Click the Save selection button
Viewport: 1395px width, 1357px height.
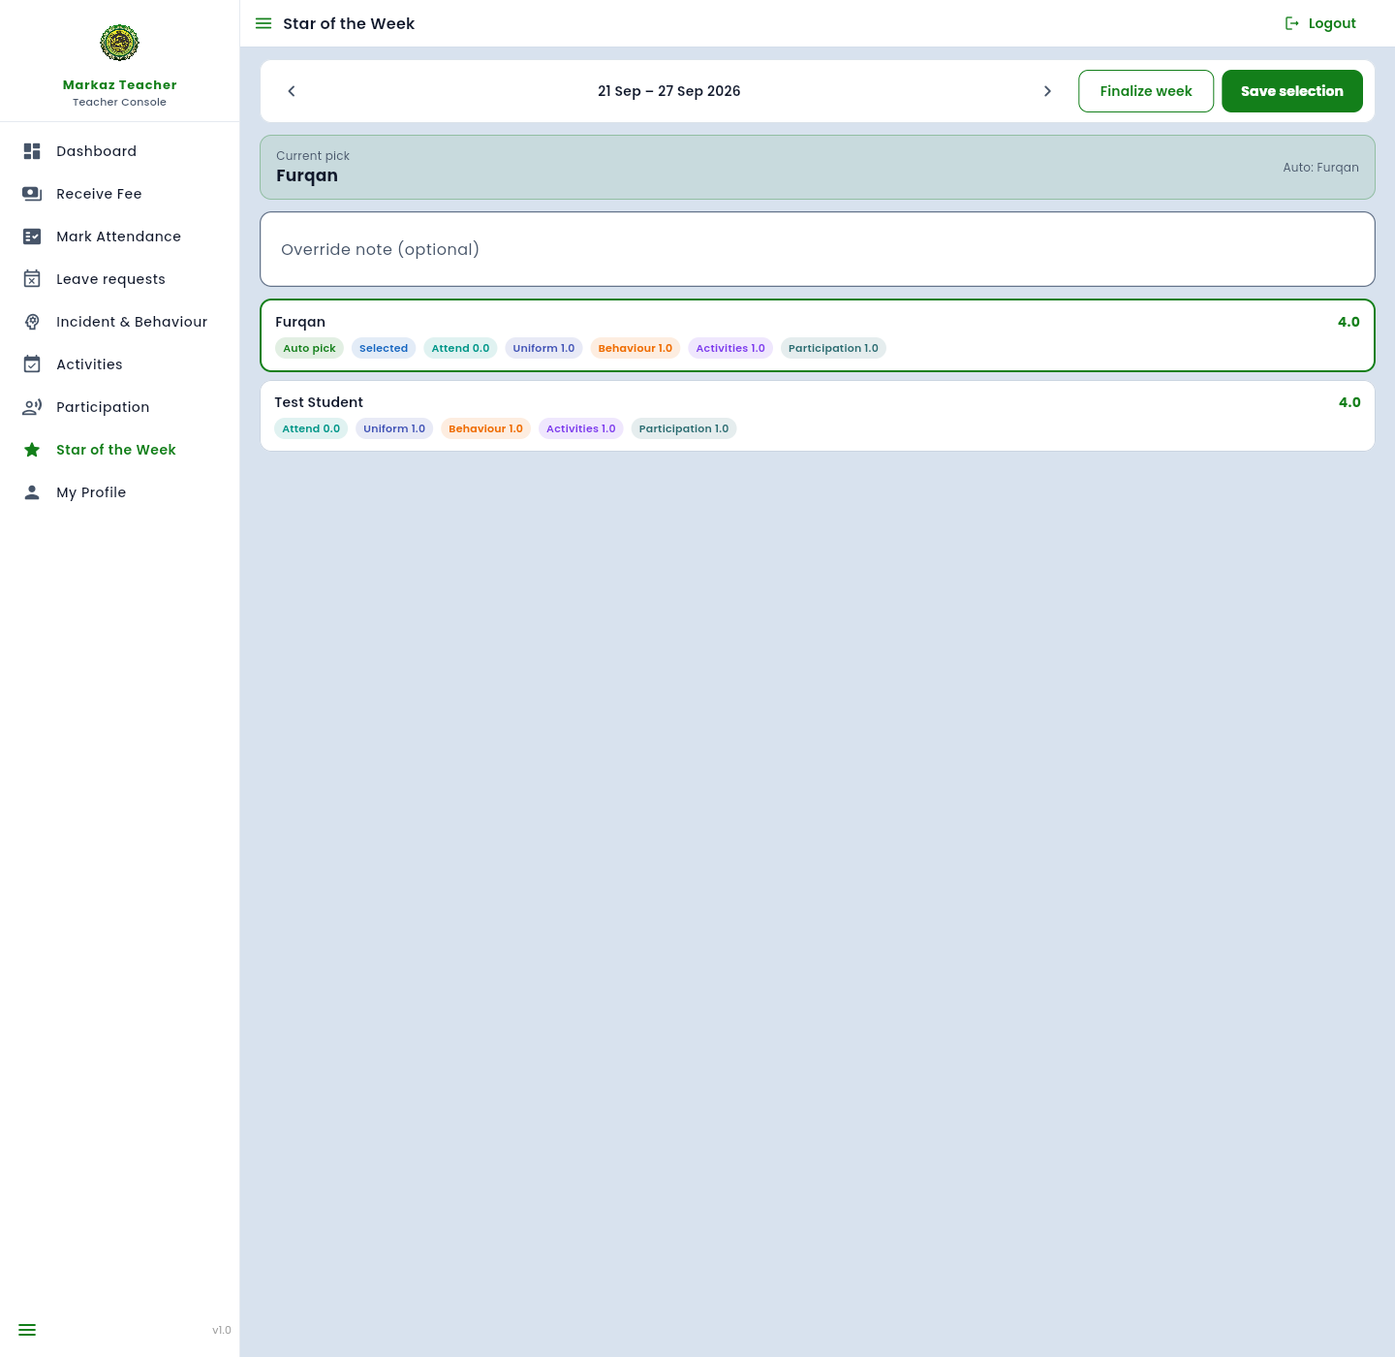point(1292,91)
